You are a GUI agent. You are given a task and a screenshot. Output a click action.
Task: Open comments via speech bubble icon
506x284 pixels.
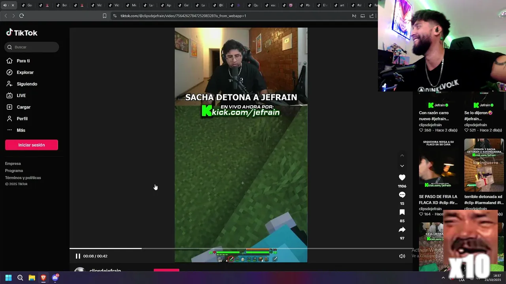point(402,195)
